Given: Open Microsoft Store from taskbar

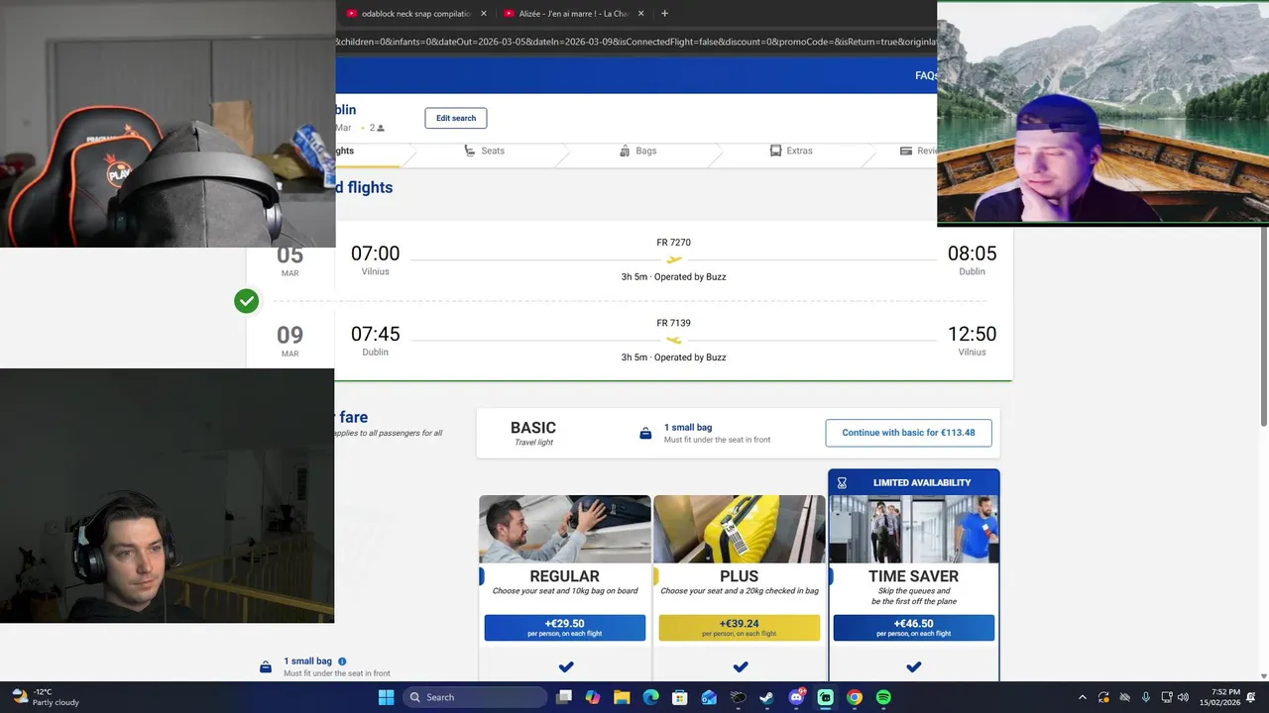Looking at the screenshot, I should pos(680,697).
